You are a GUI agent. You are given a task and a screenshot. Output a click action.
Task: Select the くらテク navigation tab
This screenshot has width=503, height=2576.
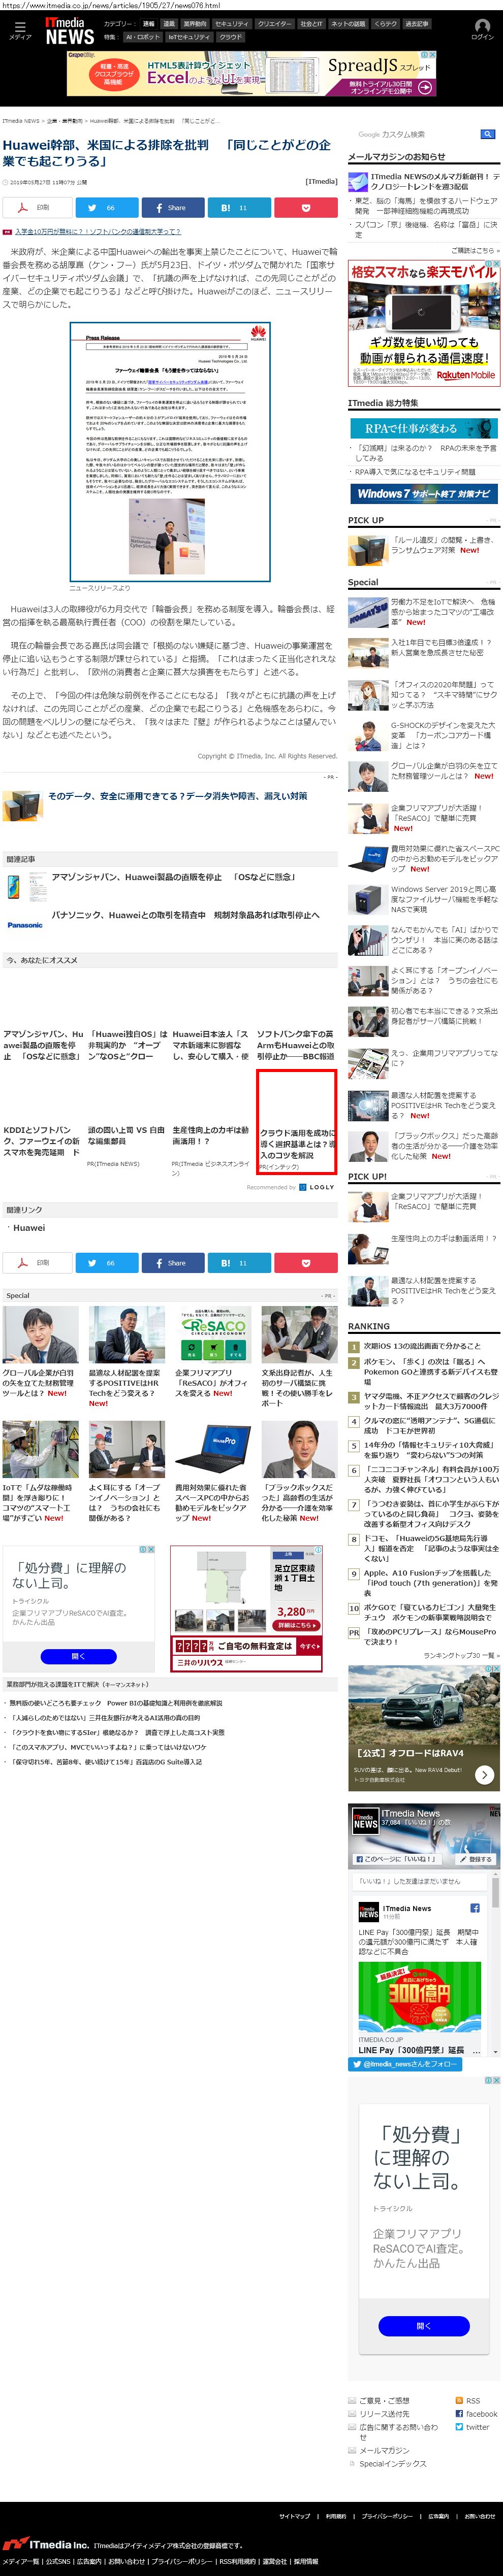386,23
